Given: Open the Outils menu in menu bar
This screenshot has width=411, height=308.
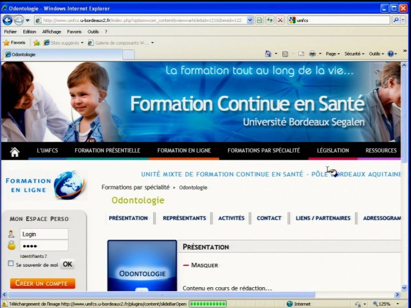Looking at the screenshot, I should [93, 32].
